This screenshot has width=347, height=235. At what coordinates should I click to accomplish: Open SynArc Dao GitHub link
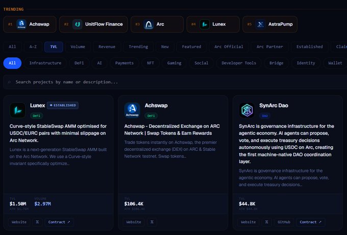284,222
